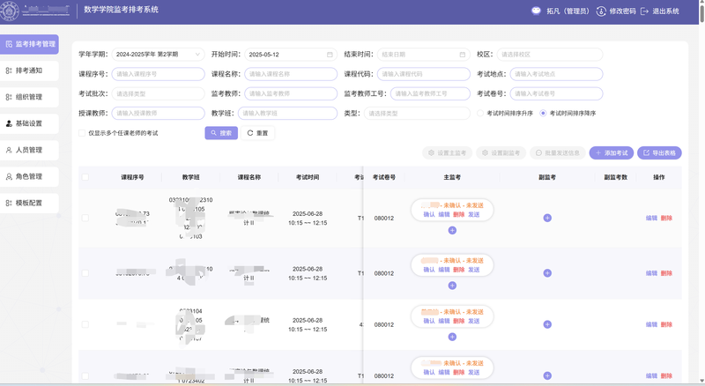Viewport: 705px width, 386px height.
Task: Click the 批量发送信息 button
Action: (558, 153)
